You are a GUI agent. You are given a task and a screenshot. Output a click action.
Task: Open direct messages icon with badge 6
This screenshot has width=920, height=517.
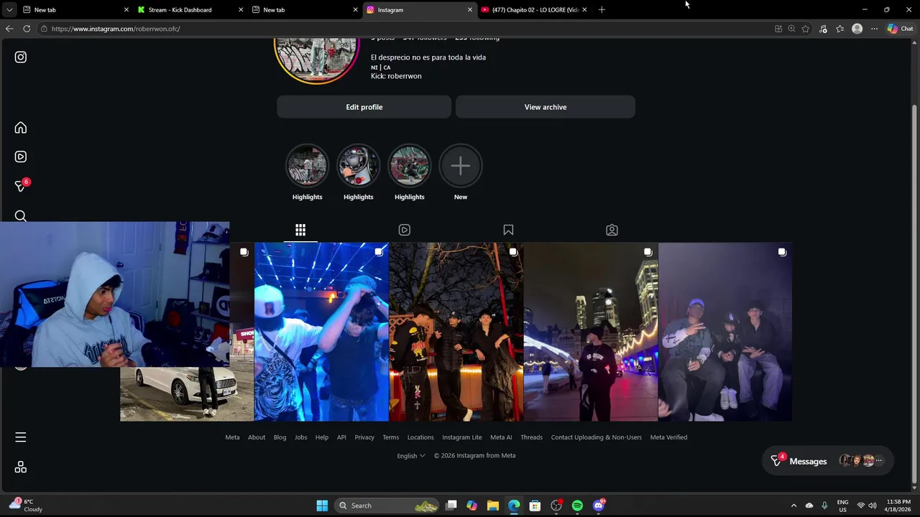pyautogui.click(x=21, y=186)
